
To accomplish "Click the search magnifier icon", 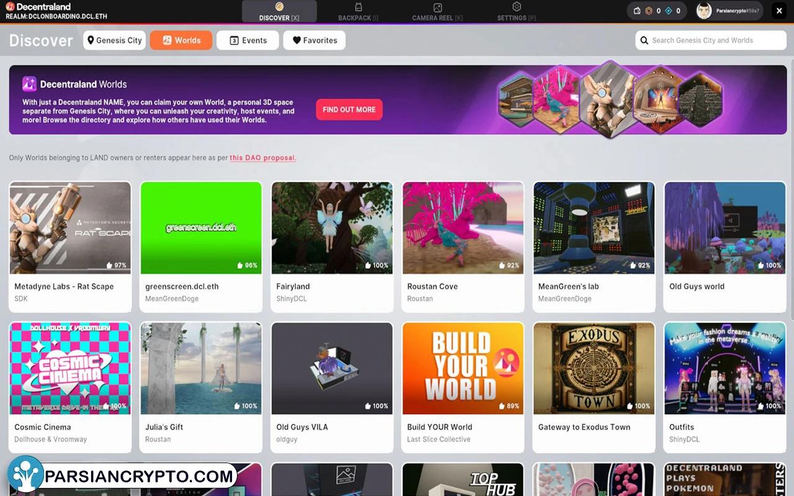I will (645, 40).
